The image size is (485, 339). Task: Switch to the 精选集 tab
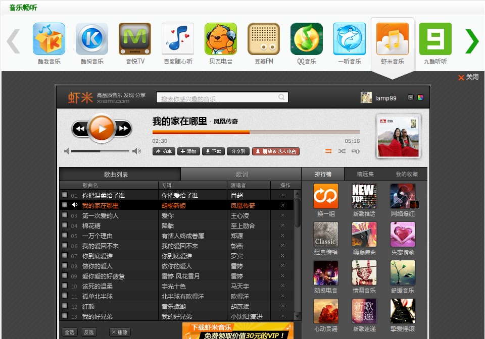(365, 174)
